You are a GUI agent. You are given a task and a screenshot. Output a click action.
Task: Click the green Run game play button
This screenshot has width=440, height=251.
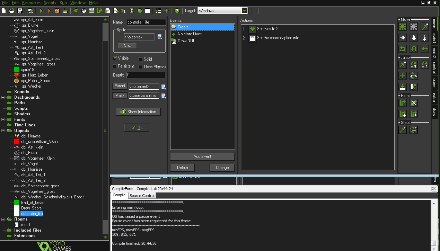(x=41, y=11)
